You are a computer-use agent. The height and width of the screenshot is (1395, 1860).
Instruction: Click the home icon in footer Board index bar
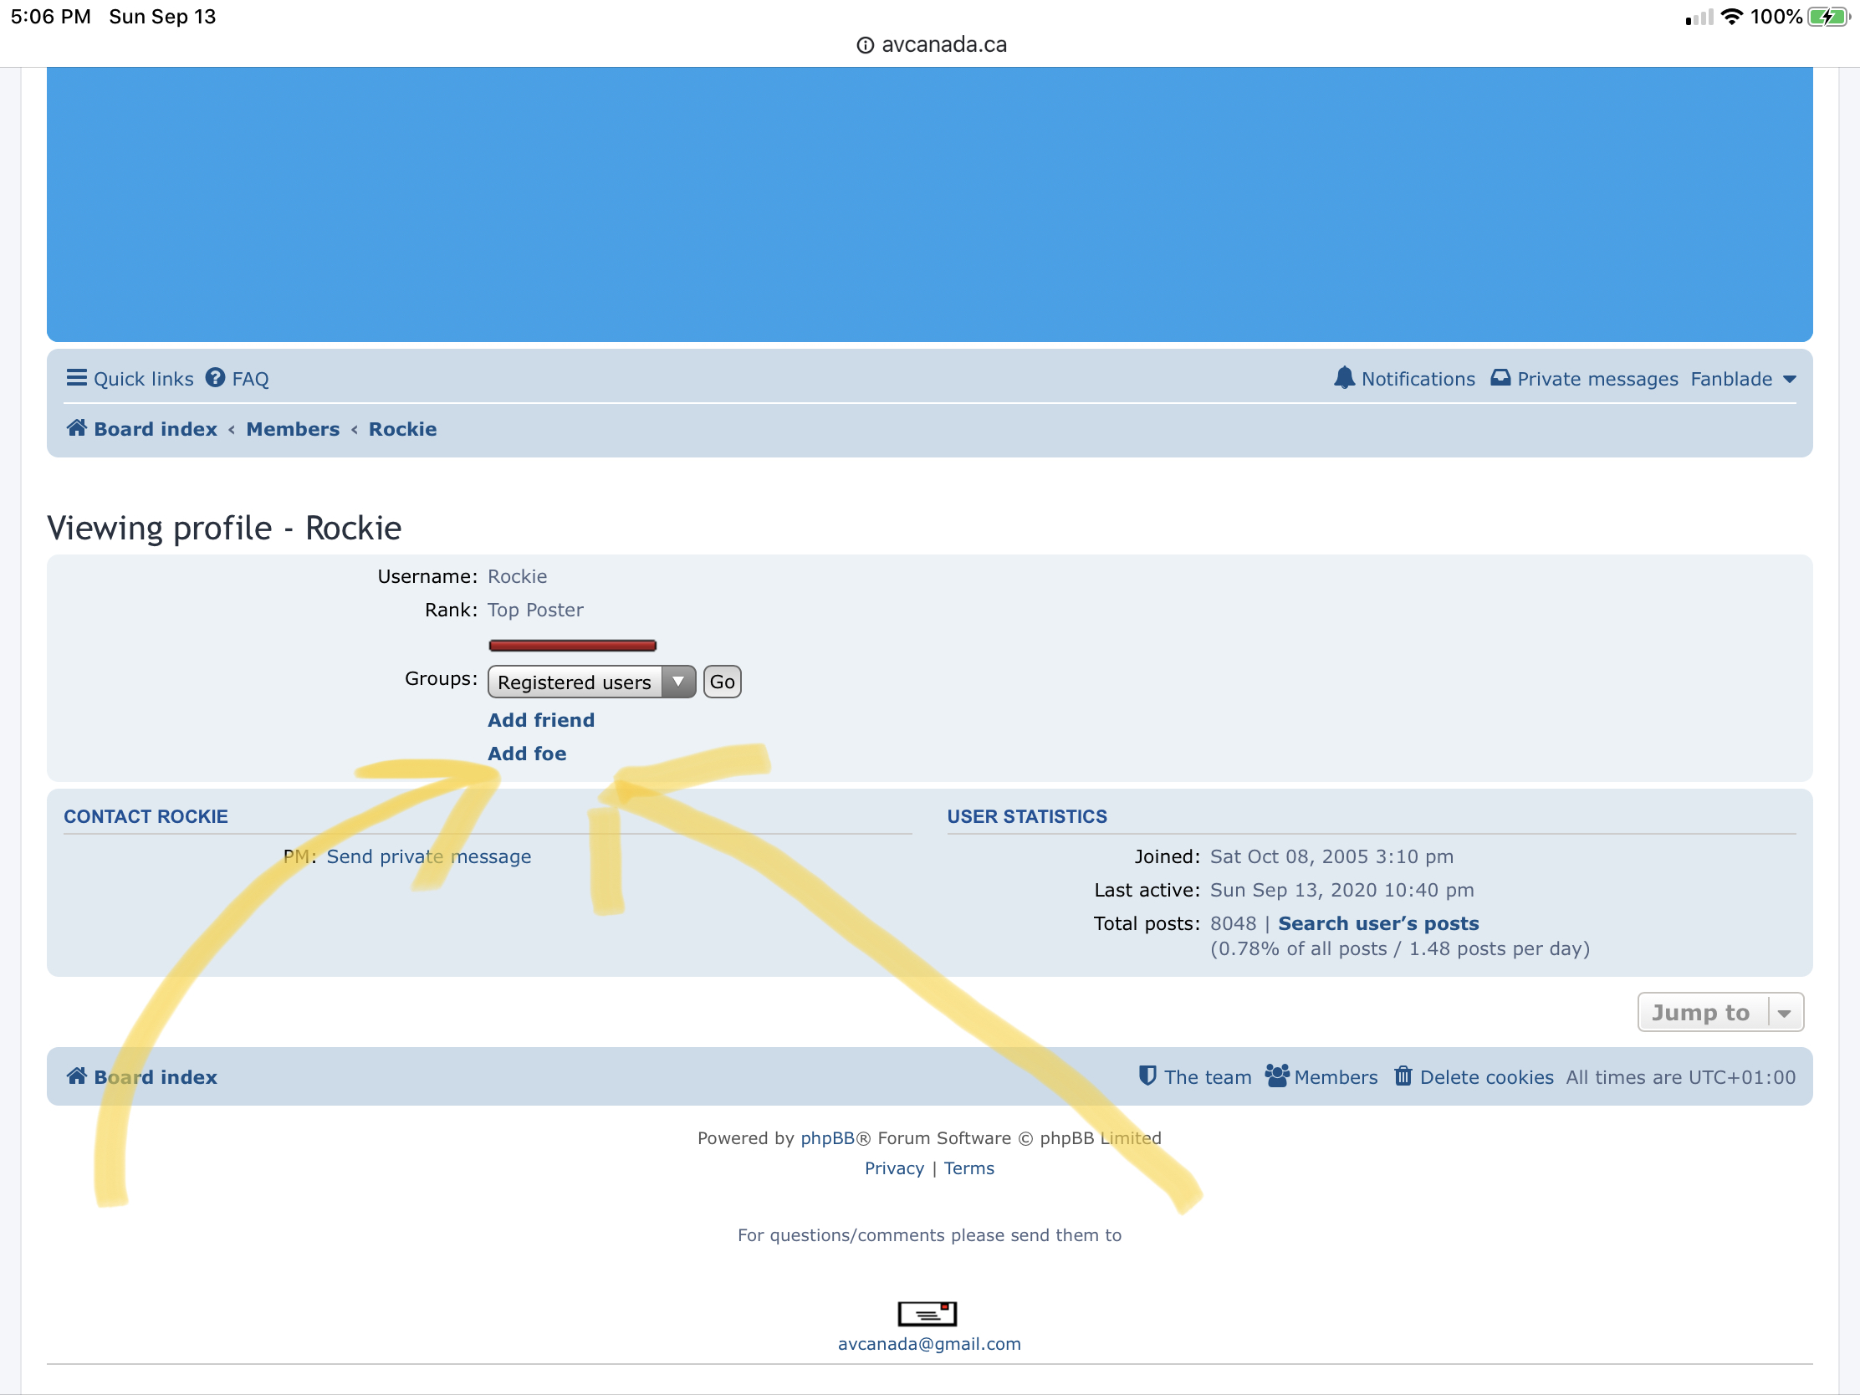pos(76,1076)
